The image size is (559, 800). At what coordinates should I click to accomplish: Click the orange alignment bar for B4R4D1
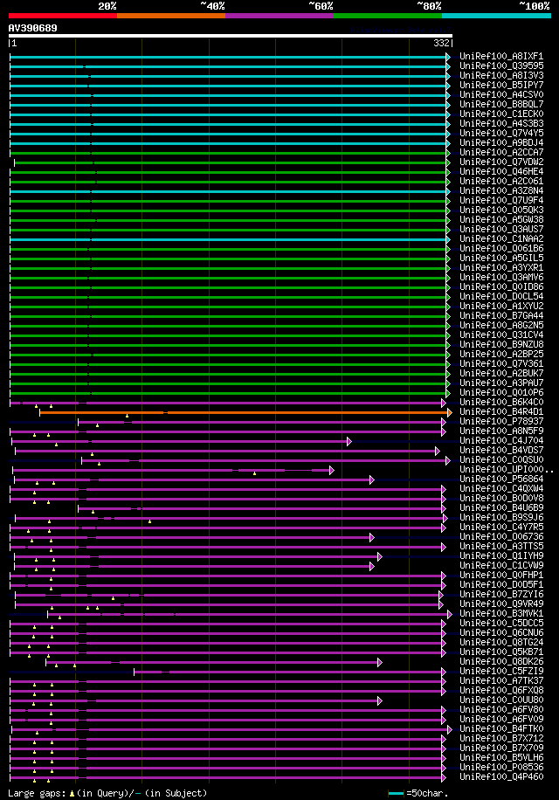pyautogui.click(x=244, y=412)
